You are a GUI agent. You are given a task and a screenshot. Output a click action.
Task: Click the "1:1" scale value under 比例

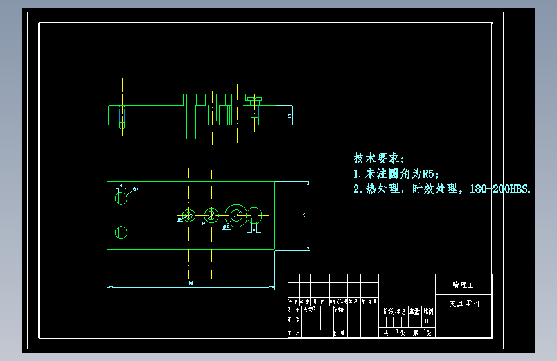tap(427, 321)
